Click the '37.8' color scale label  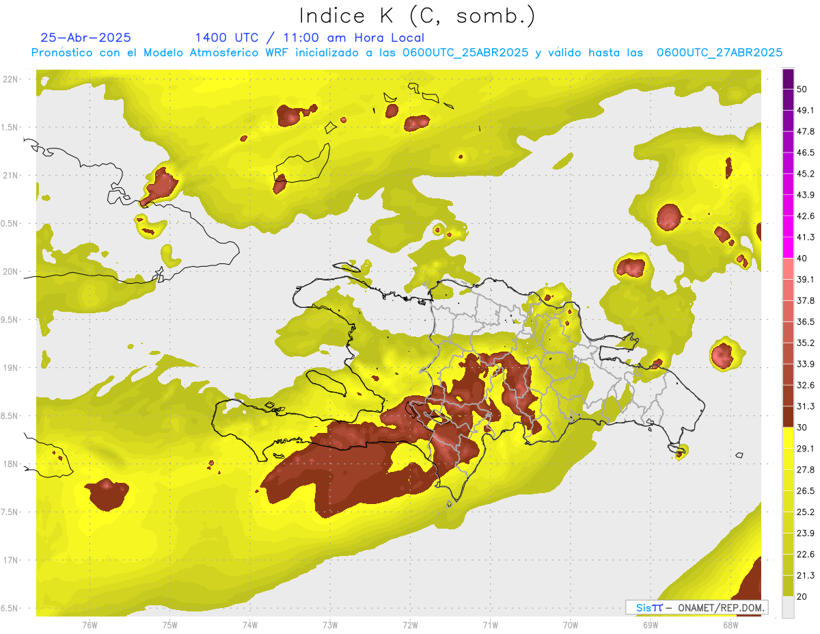pos(805,301)
